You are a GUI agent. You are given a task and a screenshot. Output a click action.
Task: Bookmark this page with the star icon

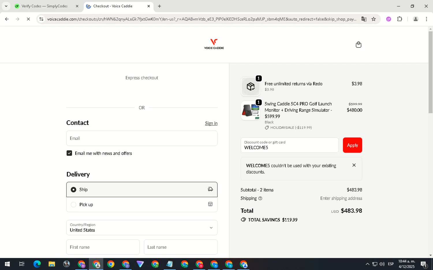coord(374,19)
